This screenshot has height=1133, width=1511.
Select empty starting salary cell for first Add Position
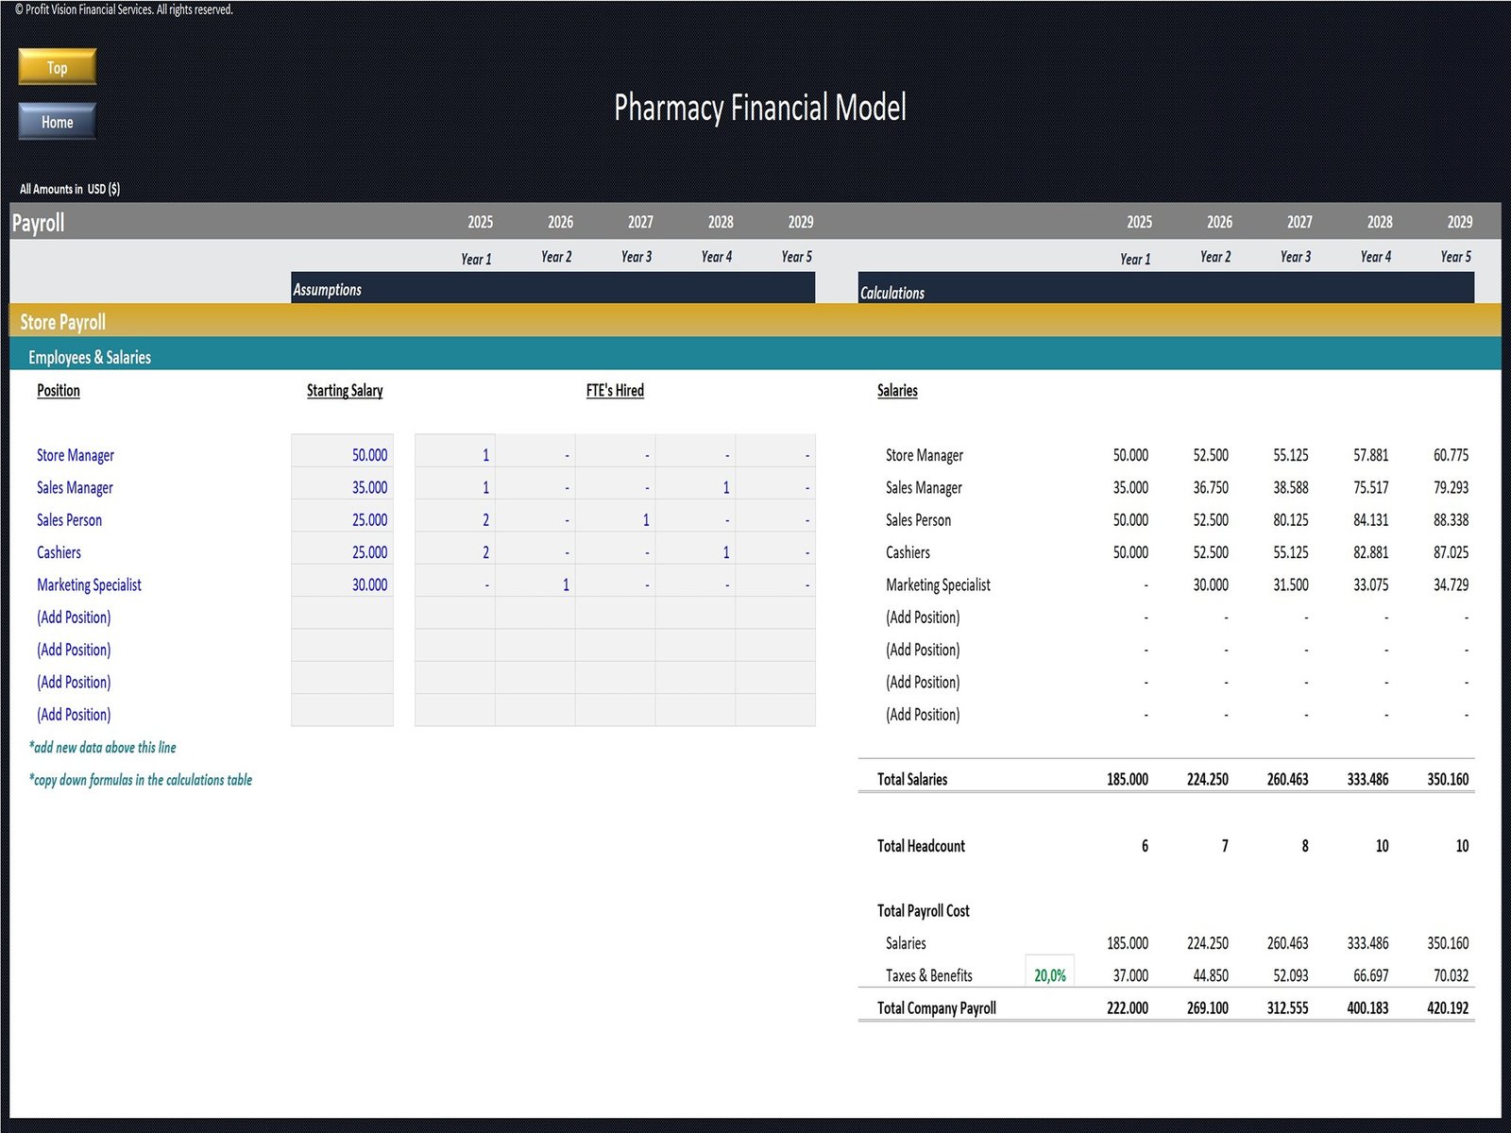343,617
